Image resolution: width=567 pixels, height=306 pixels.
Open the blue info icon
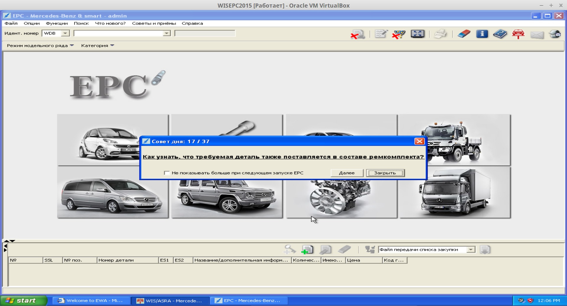482,34
